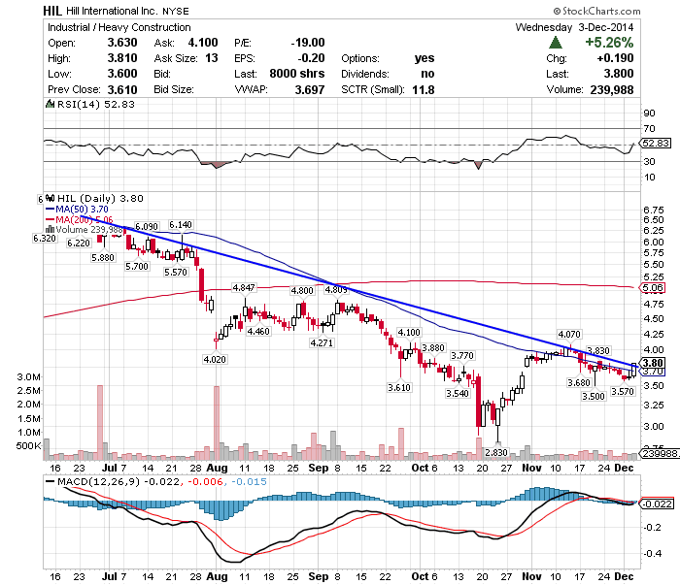680x585 pixels.
Task: Click the RSI 52.83 axis value tag
Action: point(656,143)
